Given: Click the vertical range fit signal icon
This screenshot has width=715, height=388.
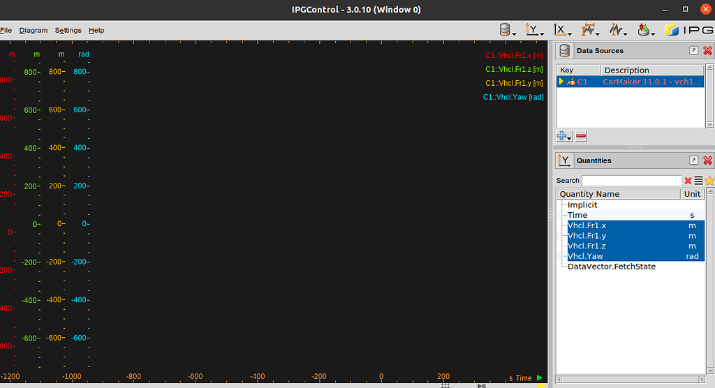Looking at the screenshot, I should tap(618, 30).
